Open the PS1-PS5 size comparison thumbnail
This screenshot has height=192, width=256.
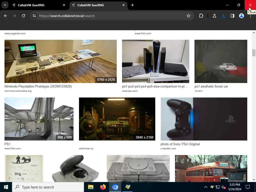tap(155, 61)
